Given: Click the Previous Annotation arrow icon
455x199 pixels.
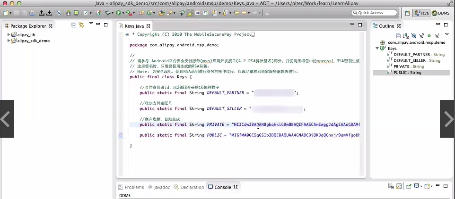Looking at the screenshot, I should (x=225, y=13).
